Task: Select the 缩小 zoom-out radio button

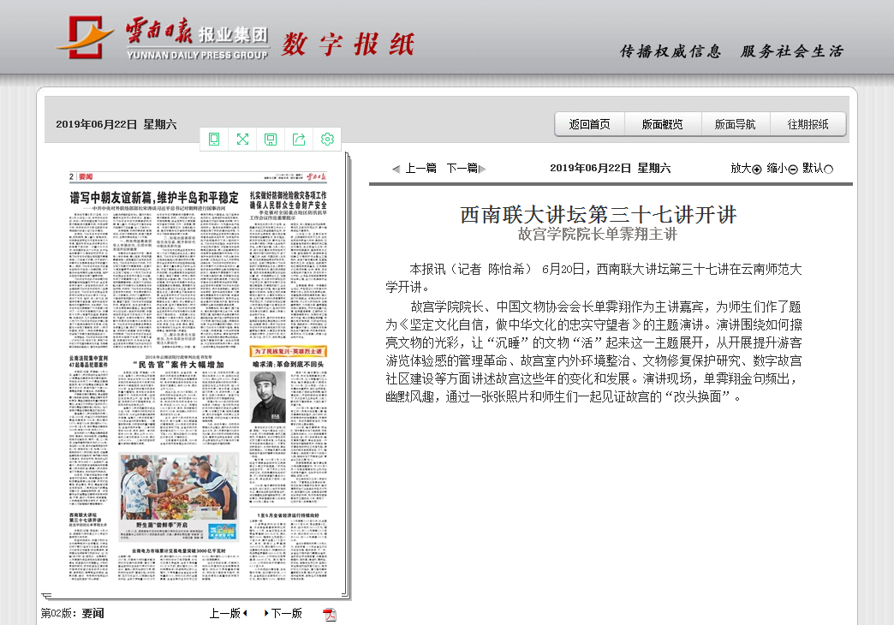Action: [793, 170]
